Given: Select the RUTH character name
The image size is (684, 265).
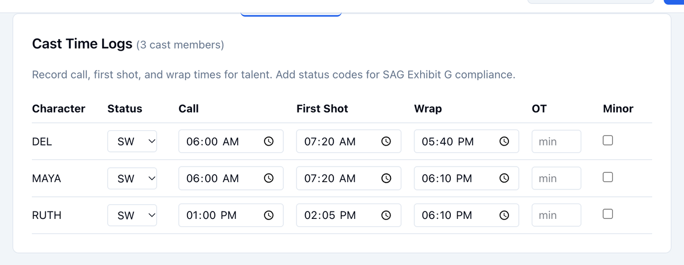Looking at the screenshot, I should 47,216.
